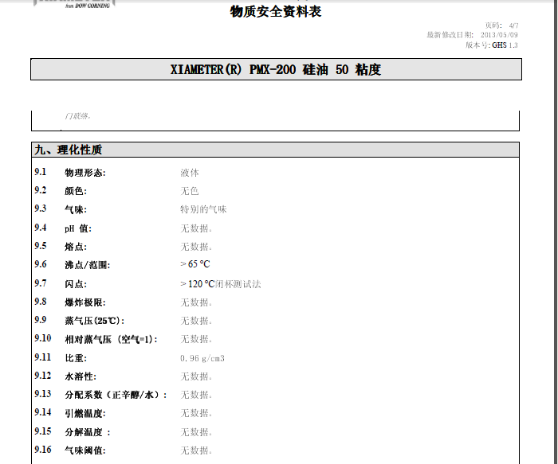Viewport: 558px width, 464px height.
Task: Click the label 分解温度 :
Action: [x=88, y=432]
